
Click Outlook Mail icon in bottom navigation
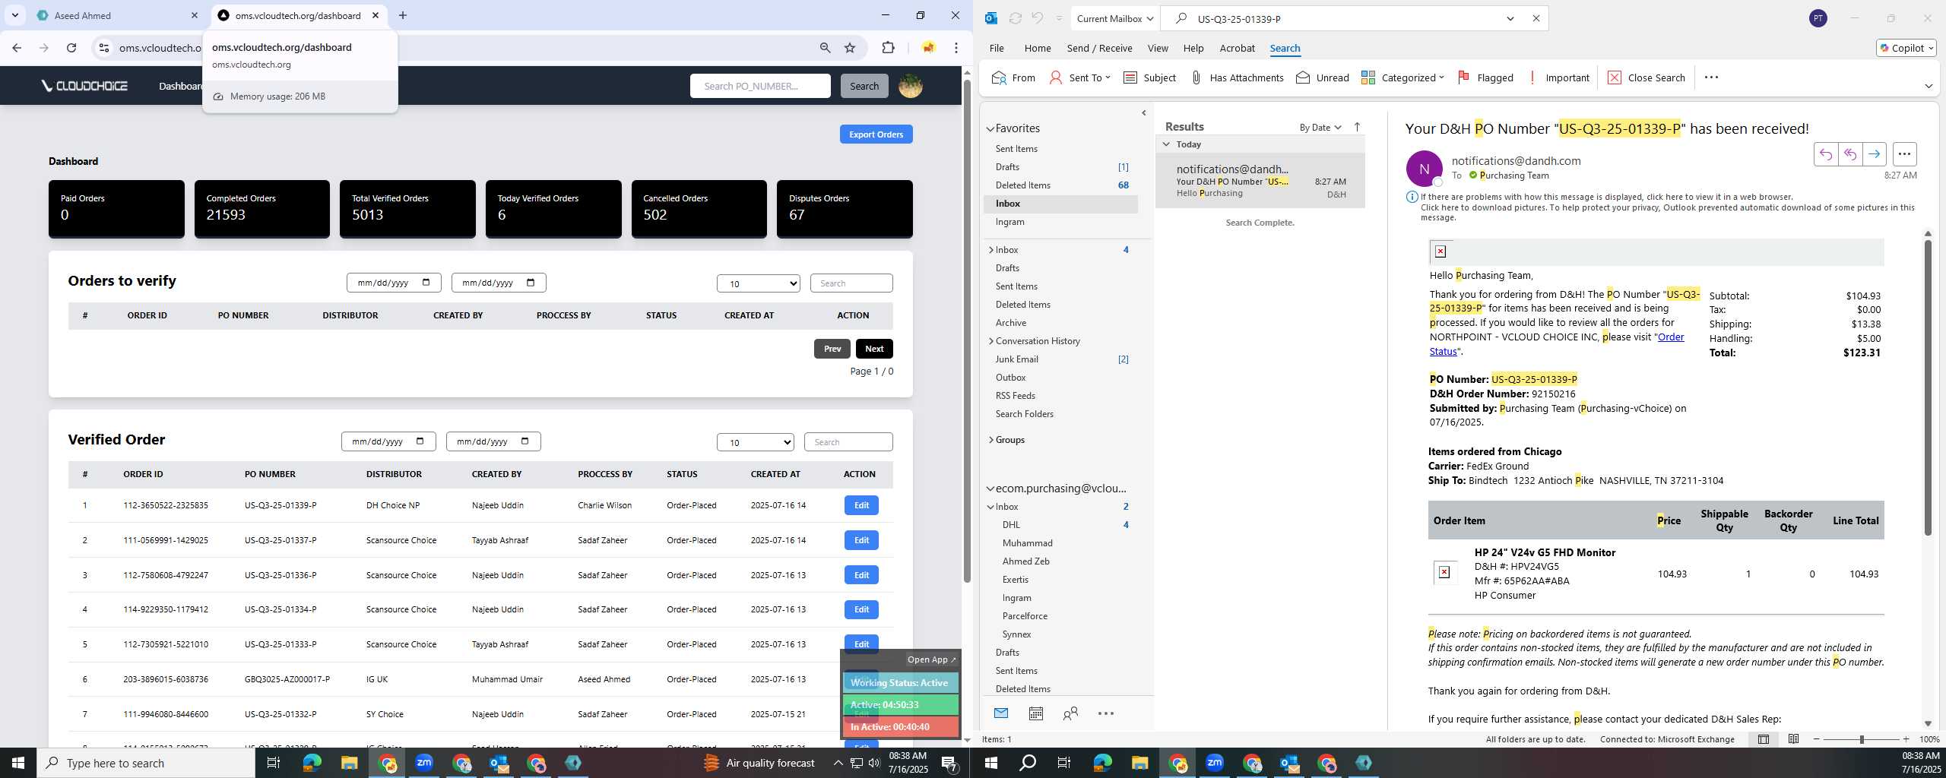click(x=1000, y=713)
